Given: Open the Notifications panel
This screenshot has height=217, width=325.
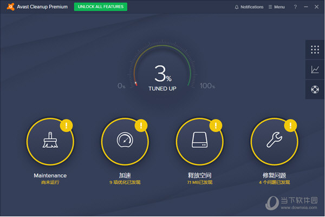Looking at the screenshot, I should coord(249,7).
